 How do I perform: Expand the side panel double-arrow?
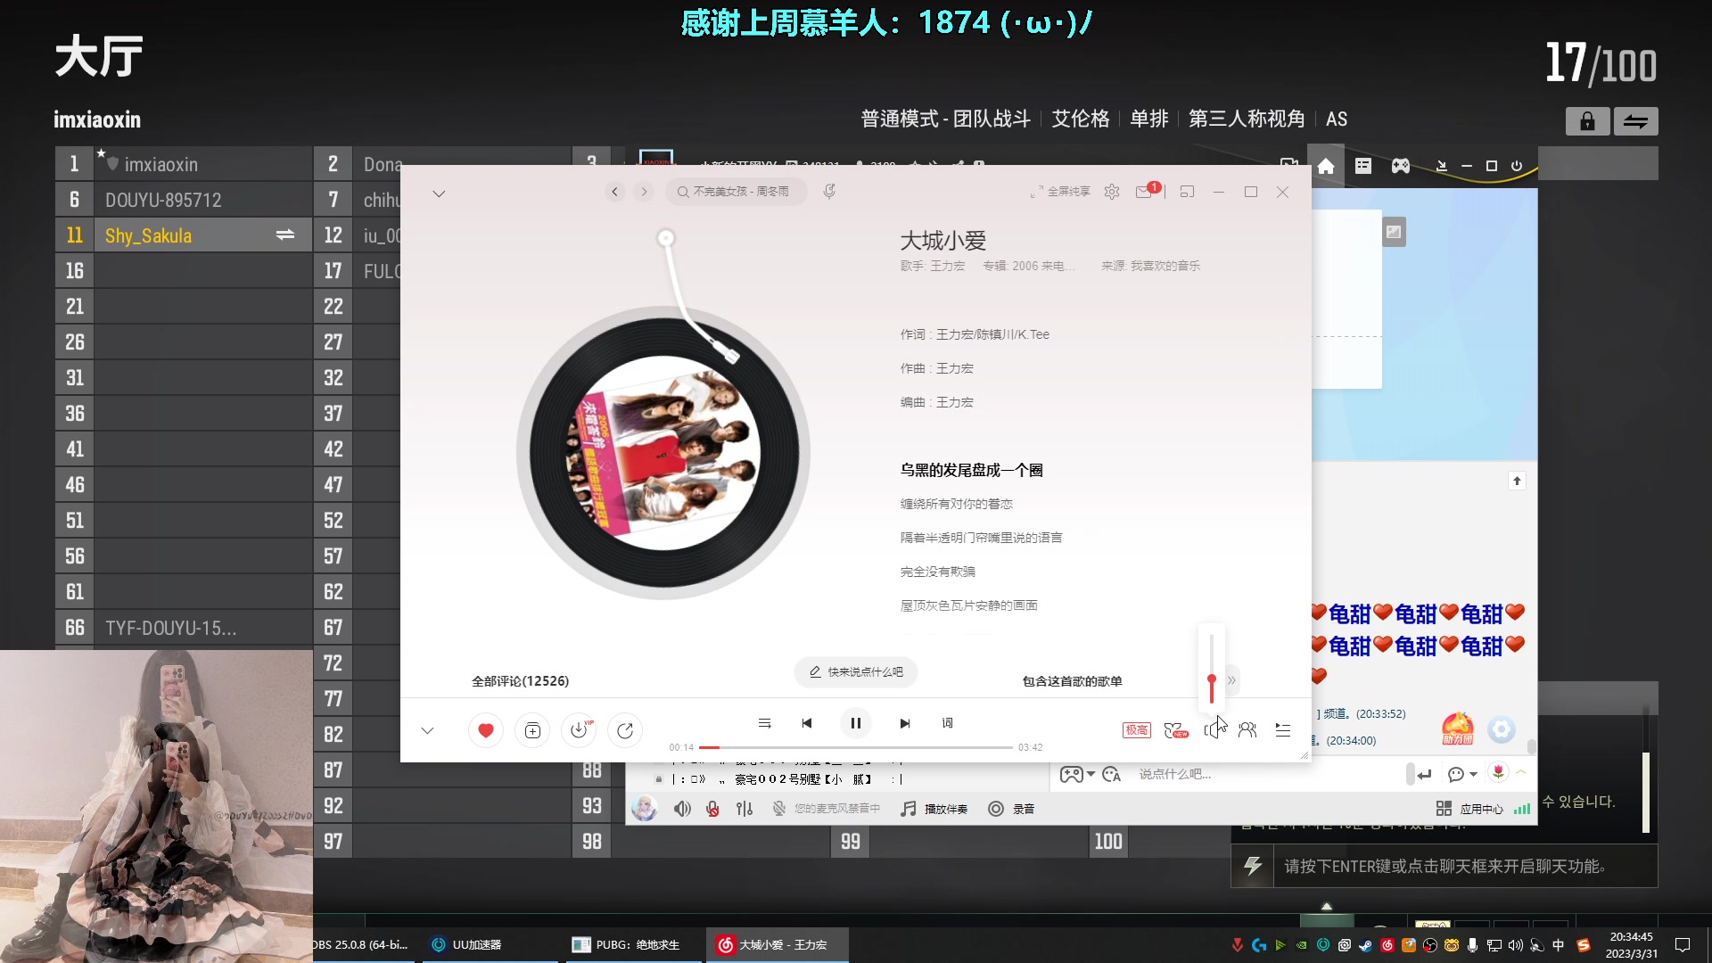[1231, 680]
